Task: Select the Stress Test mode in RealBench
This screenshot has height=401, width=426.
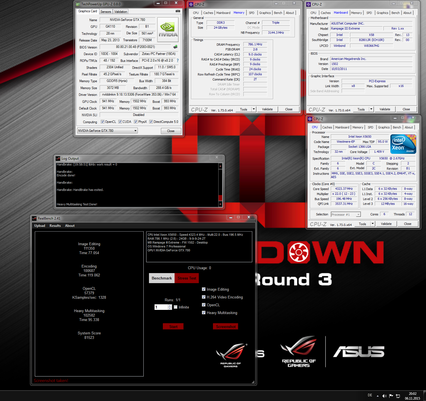Action: click(x=187, y=278)
